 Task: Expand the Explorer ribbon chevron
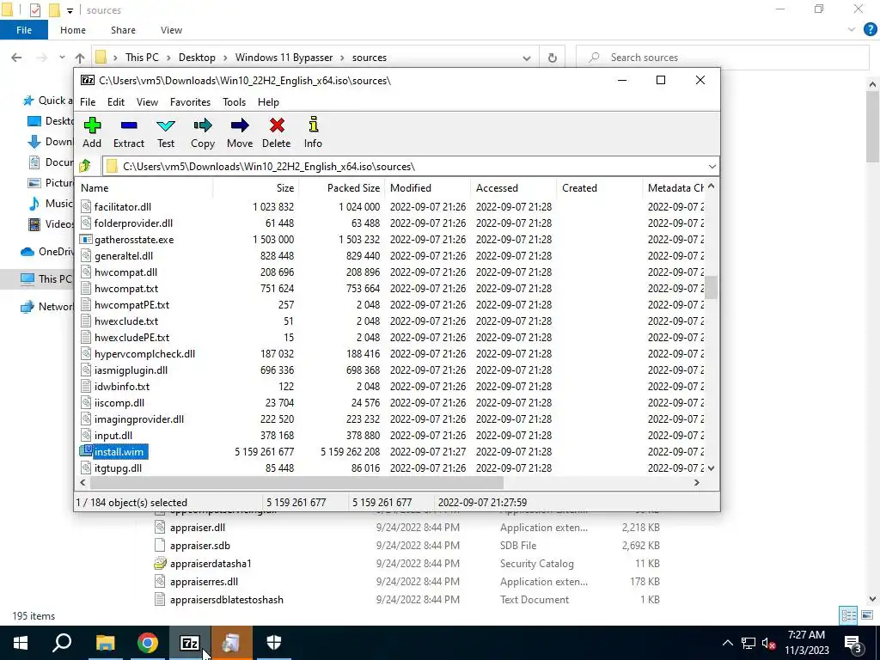click(852, 30)
